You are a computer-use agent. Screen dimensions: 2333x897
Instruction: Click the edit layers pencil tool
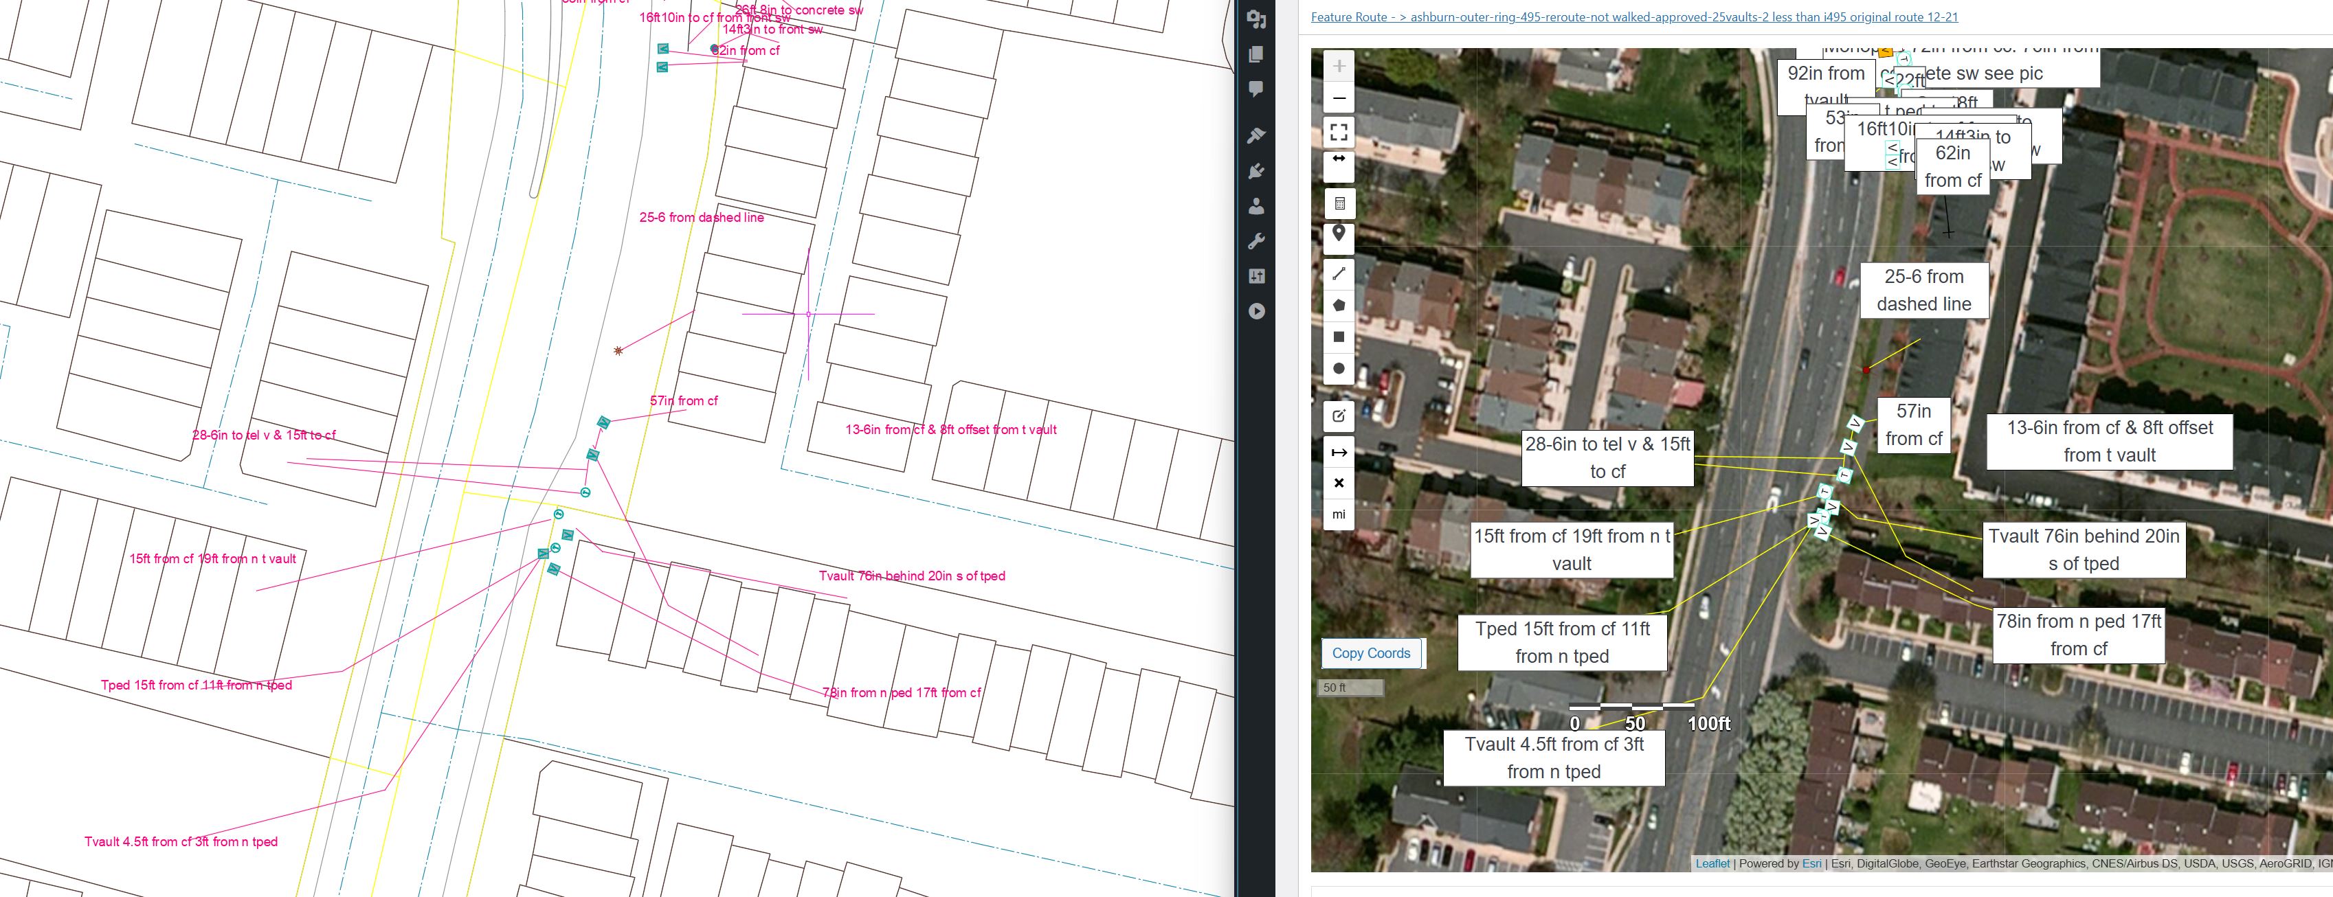(x=1339, y=416)
